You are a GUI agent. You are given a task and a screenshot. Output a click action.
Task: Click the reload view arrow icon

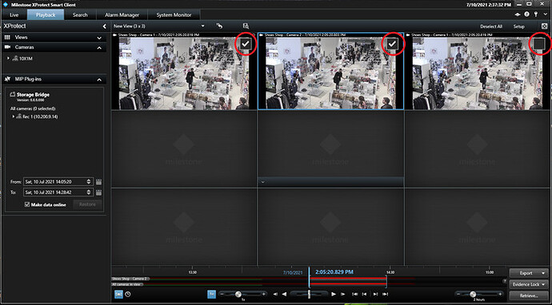tap(219, 26)
